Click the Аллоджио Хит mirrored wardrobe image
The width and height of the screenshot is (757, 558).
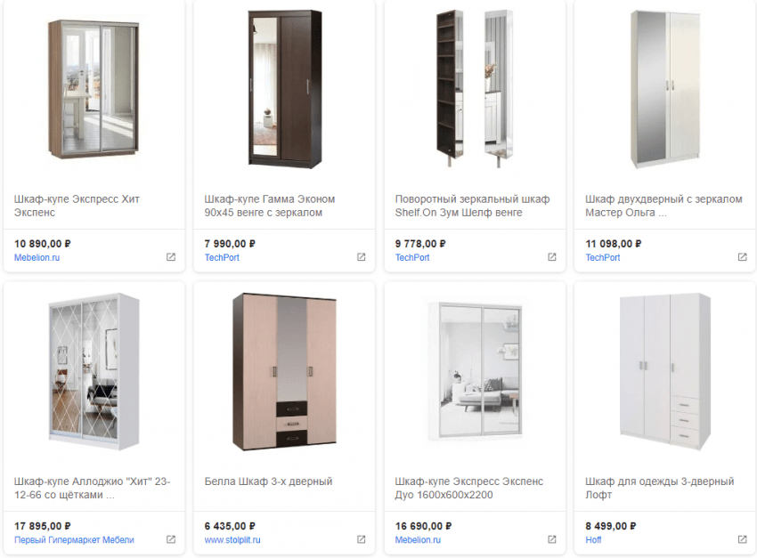(94, 369)
